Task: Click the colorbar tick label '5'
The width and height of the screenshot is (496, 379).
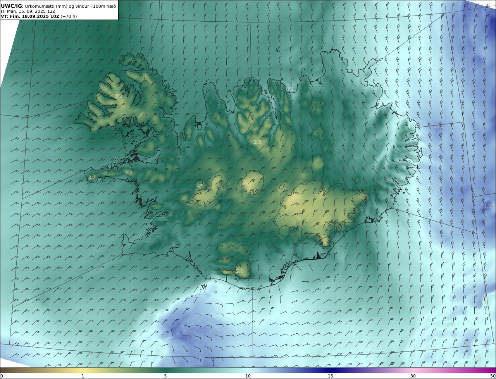Action: tap(165, 376)
